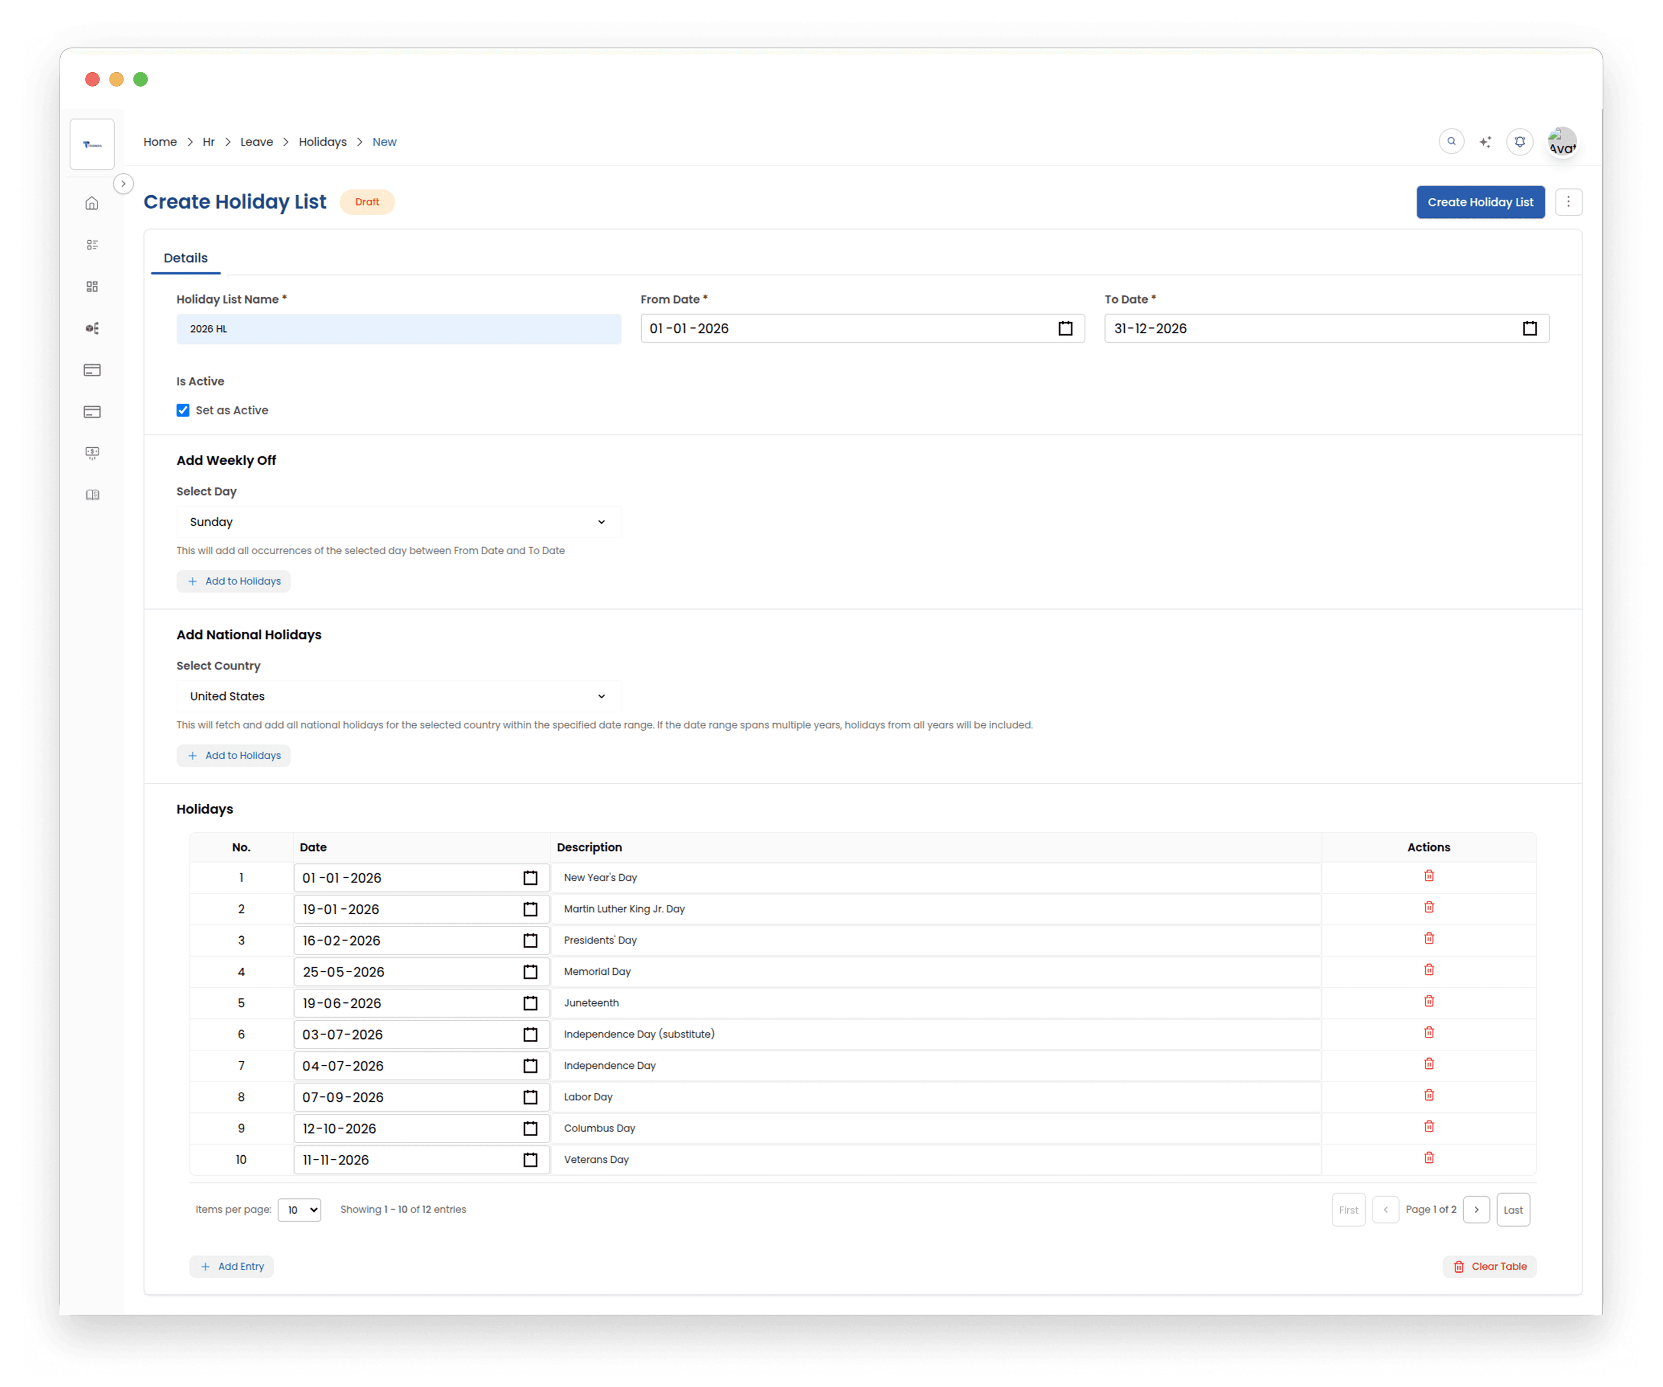Delete the Juneteenth holiday row
The height and width of the screenshot is (1387, 1663).
click(x=1429, y=1002)
